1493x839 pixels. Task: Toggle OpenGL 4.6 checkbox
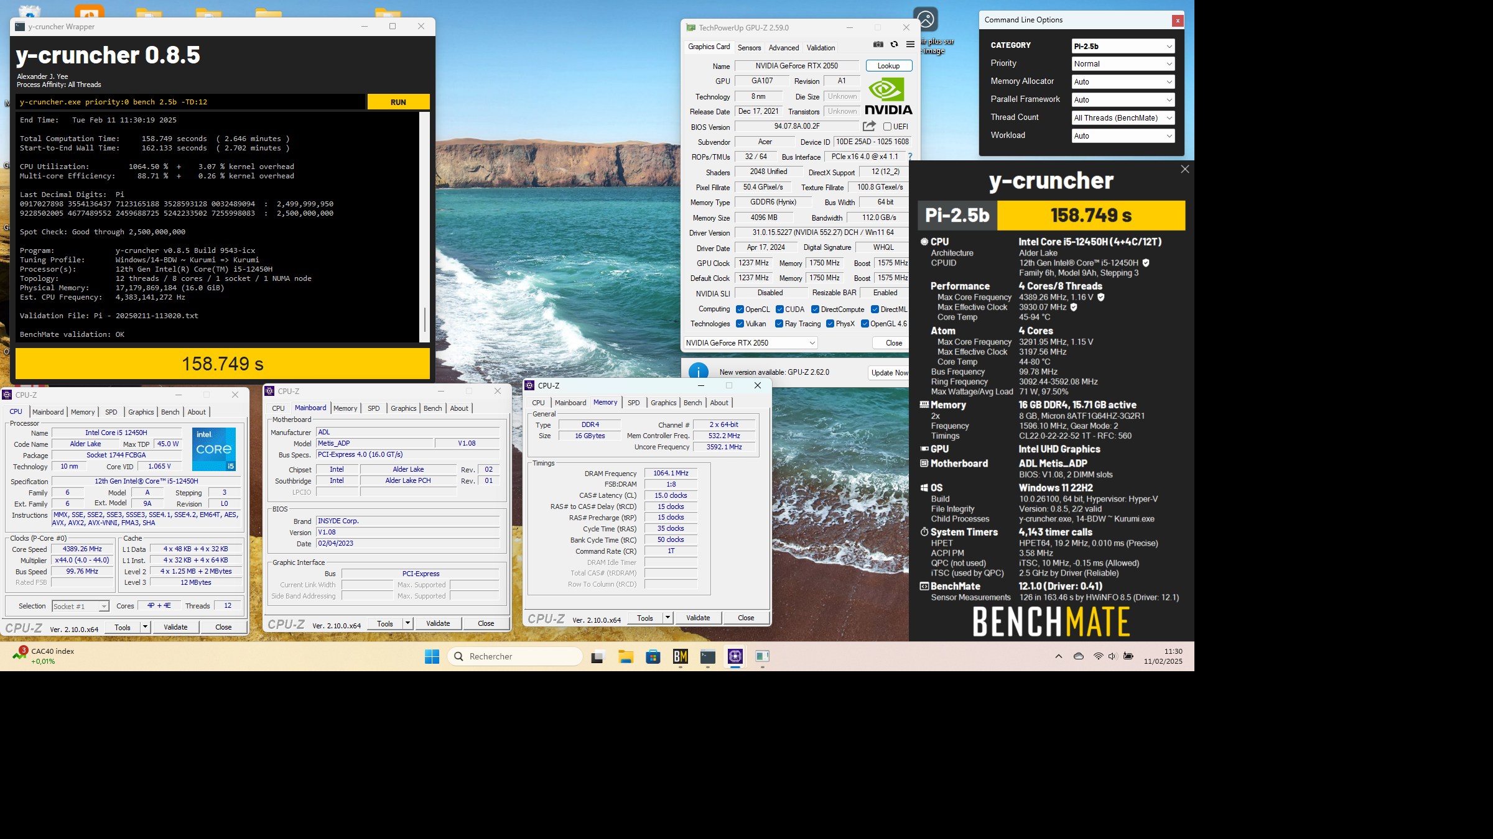(865, 324)
